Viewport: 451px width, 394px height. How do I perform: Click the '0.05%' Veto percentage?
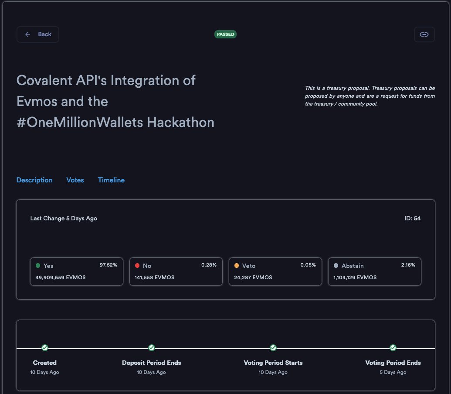[308, 265]
